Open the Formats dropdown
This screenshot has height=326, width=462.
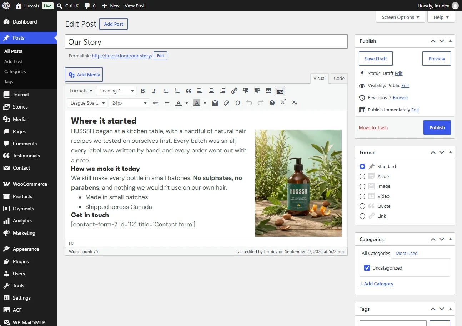click(81, 91)
